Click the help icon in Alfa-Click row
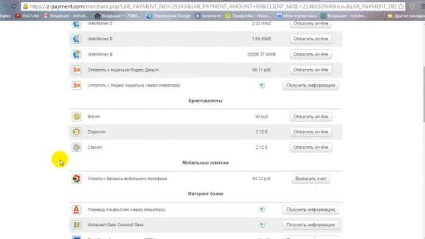This screenshot has height=239, width=425. coord(262,210)
